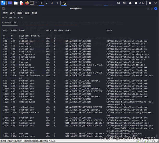Click the terminal taskbar window button
This screenshot has width=159, height=143.
[64, 3]
